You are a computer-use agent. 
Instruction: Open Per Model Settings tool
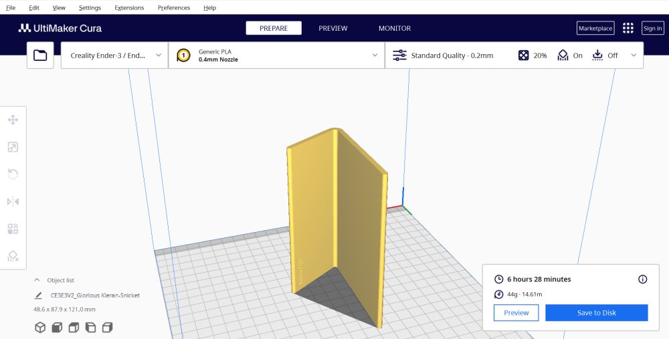click(x=13, y=229)
